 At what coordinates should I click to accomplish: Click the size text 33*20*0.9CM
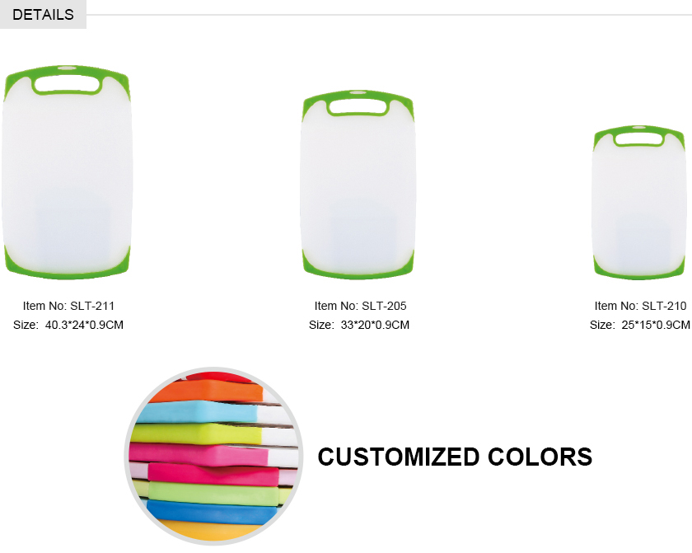click(x=375, y=325)
